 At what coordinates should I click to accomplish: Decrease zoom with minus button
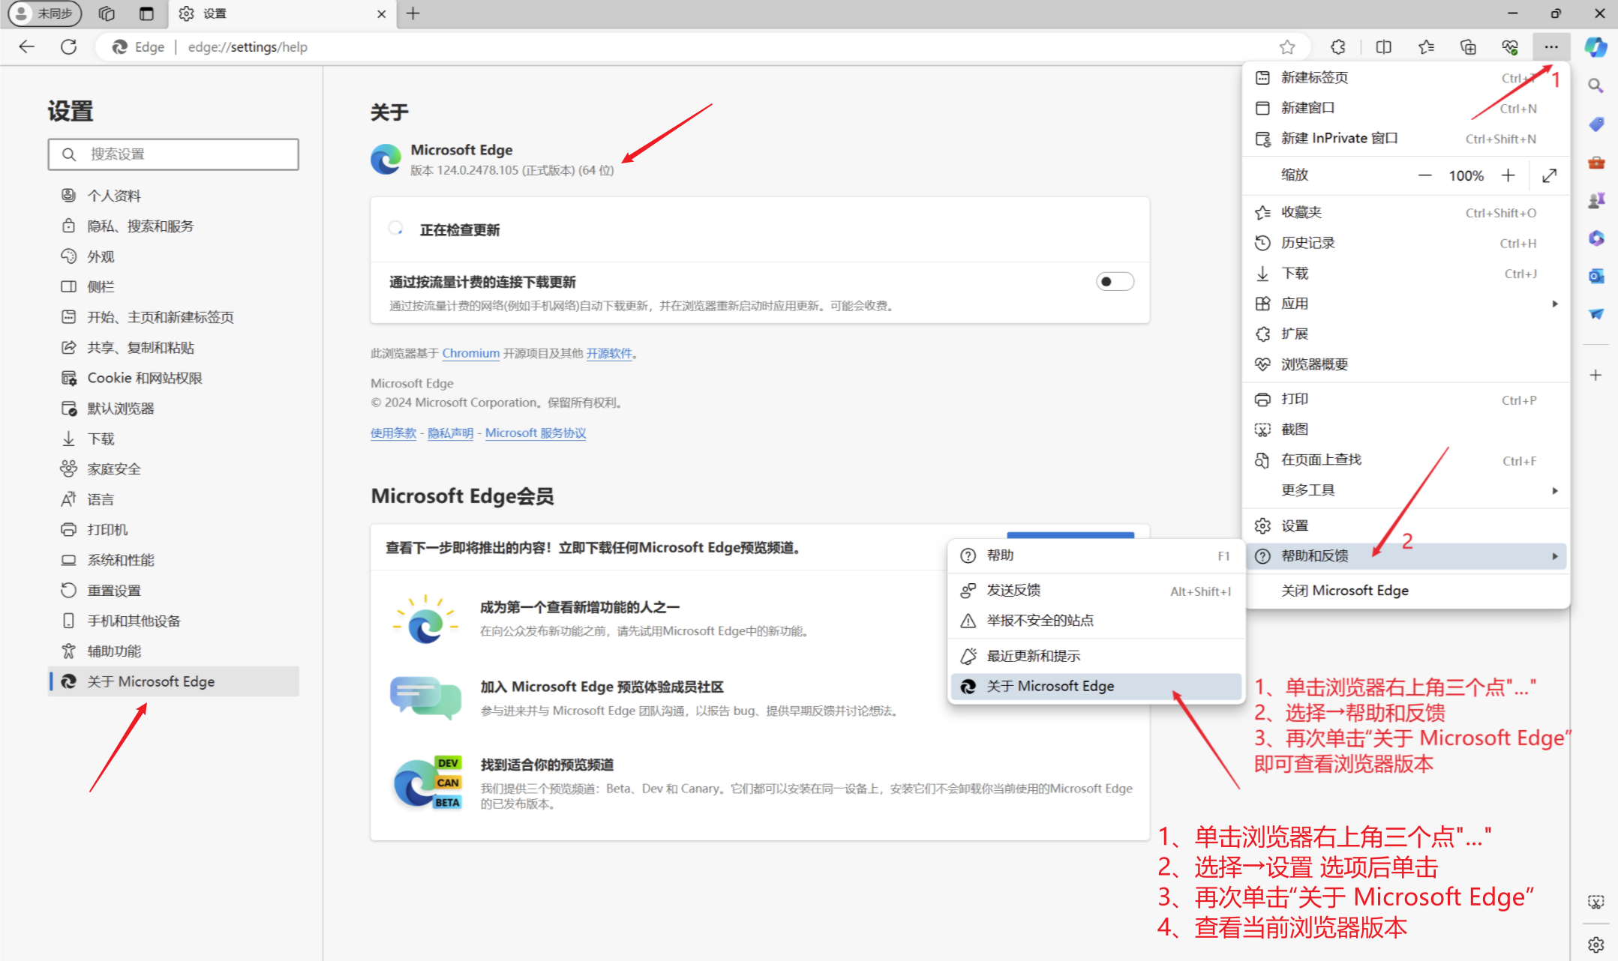[1424, 175]
